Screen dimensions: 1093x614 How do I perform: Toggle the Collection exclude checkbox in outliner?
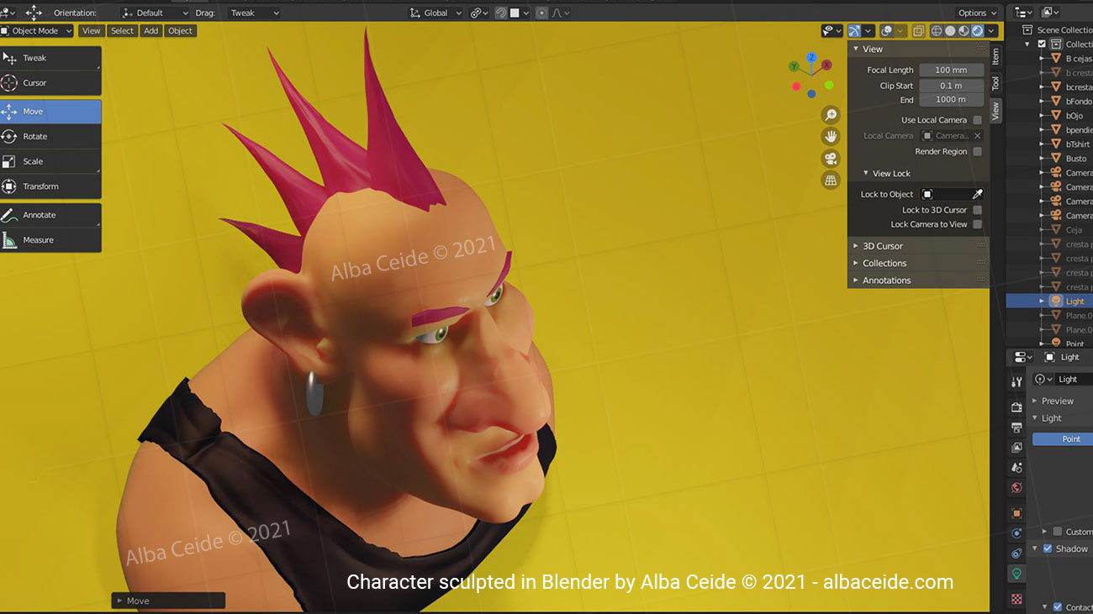click(x=1043, y=44)
